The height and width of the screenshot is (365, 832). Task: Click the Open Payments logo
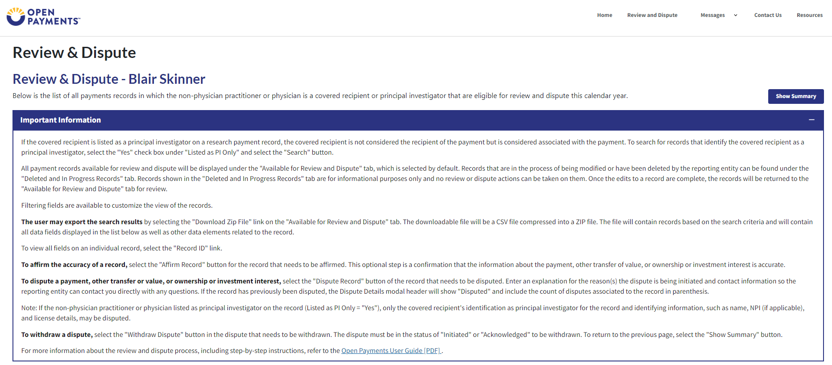tap(43, 16)
